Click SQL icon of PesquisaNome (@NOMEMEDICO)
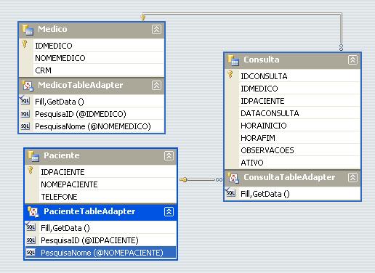 (25, 126)
